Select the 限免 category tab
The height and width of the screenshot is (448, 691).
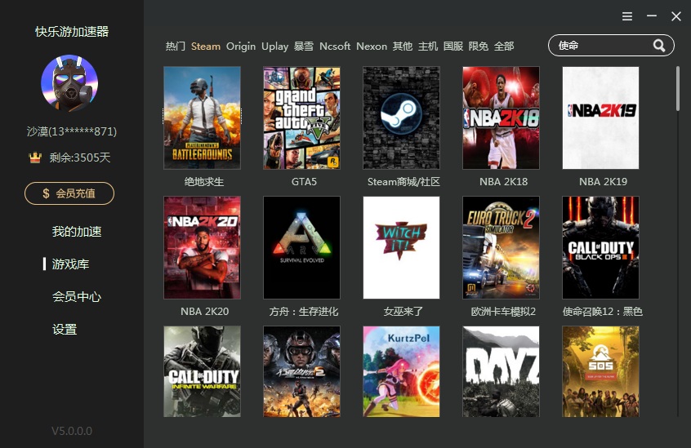pos(479,47)
